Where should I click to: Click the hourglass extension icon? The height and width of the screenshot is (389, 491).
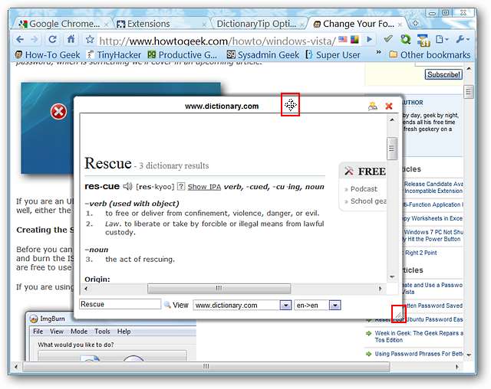point(423,40)
